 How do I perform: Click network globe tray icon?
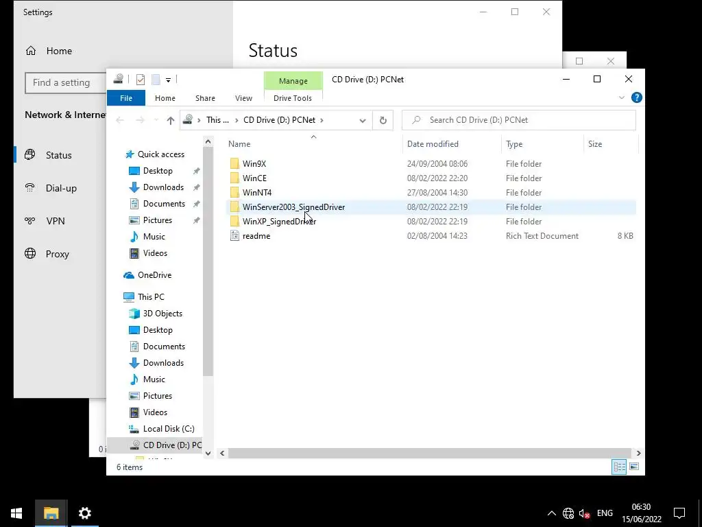568,513
